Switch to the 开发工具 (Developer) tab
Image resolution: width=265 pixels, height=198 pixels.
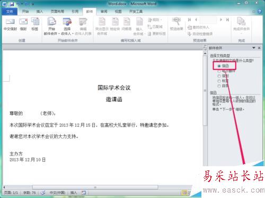click(136, 12)
